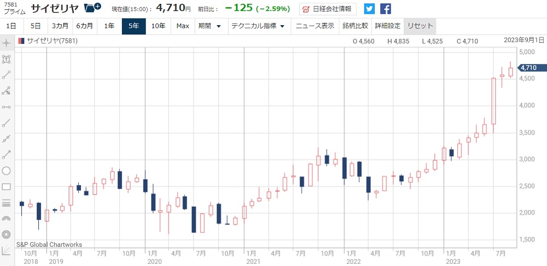Select the horizontal measure line tool
This screenshot has height=266, width=547.
[x=6, y=107]
